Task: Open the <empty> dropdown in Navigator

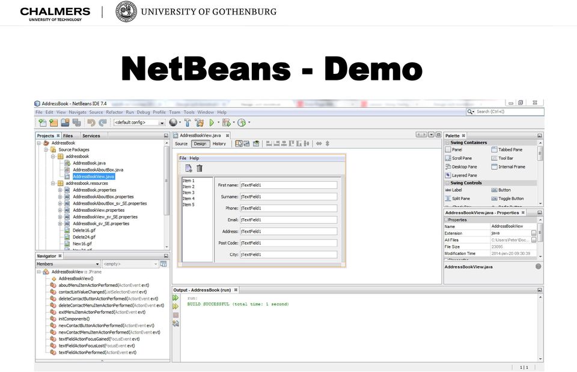Action: pos(130,264)
